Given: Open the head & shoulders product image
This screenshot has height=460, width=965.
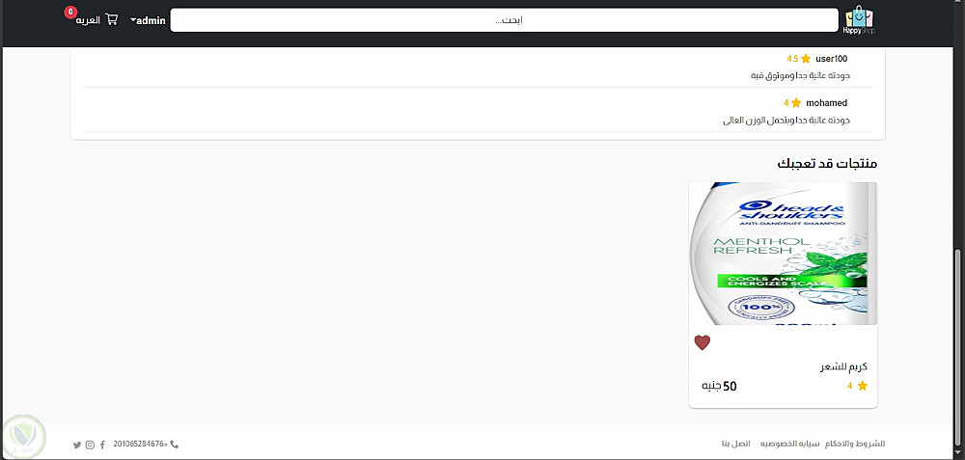Looking at the screenshot, I should click(783, 254).
